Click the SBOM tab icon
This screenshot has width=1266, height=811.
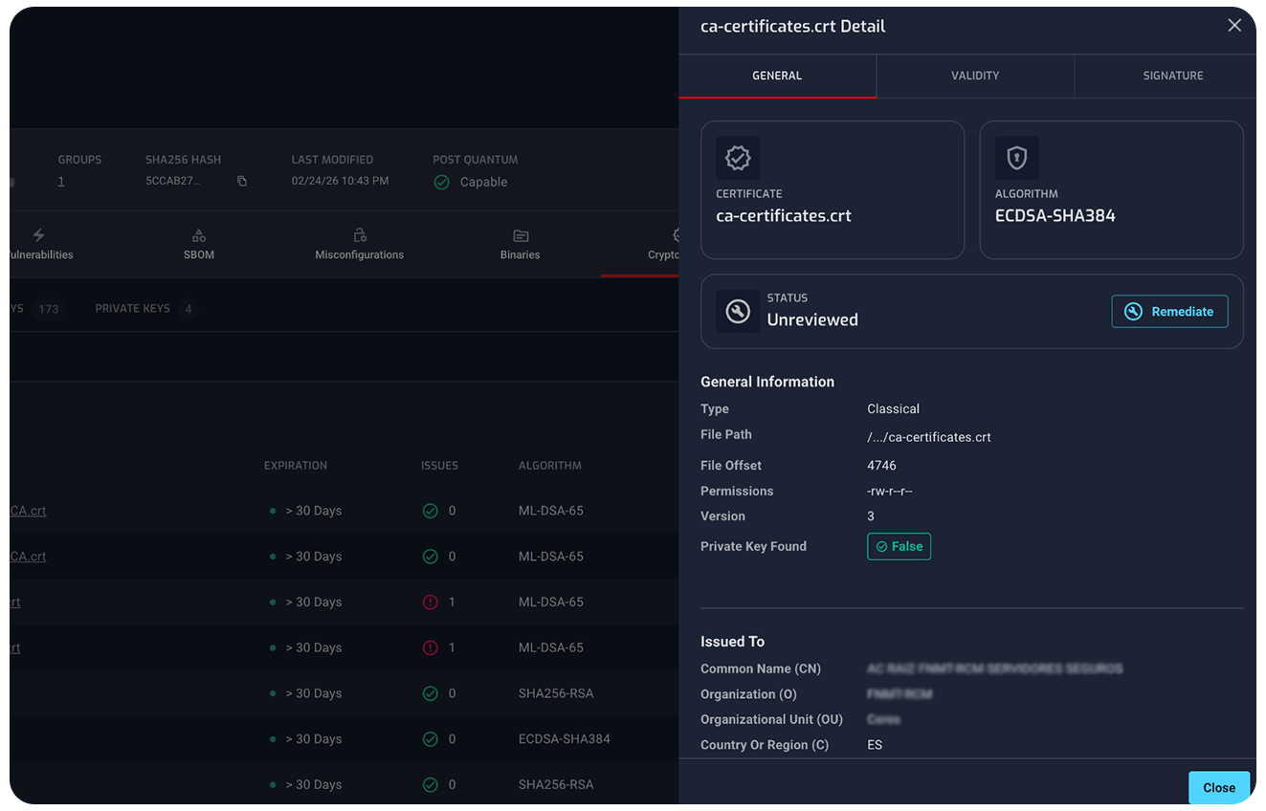pyautogui.click(x=199, y=235)
